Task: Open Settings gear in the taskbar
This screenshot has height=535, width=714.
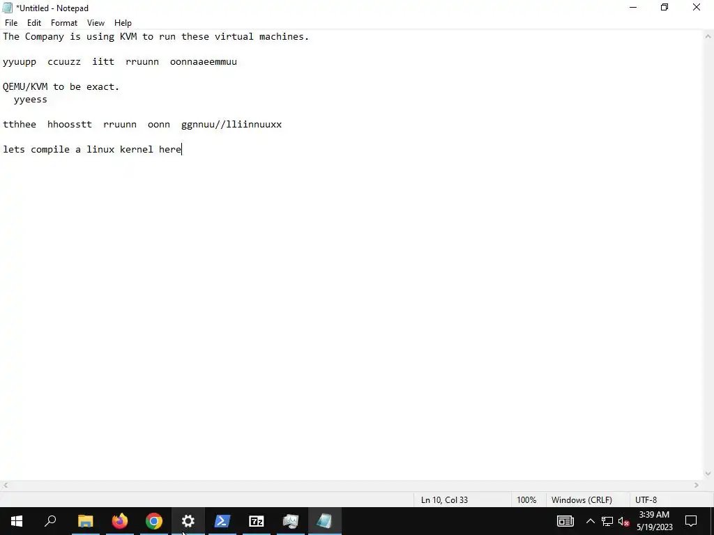Action: (188, 521)
